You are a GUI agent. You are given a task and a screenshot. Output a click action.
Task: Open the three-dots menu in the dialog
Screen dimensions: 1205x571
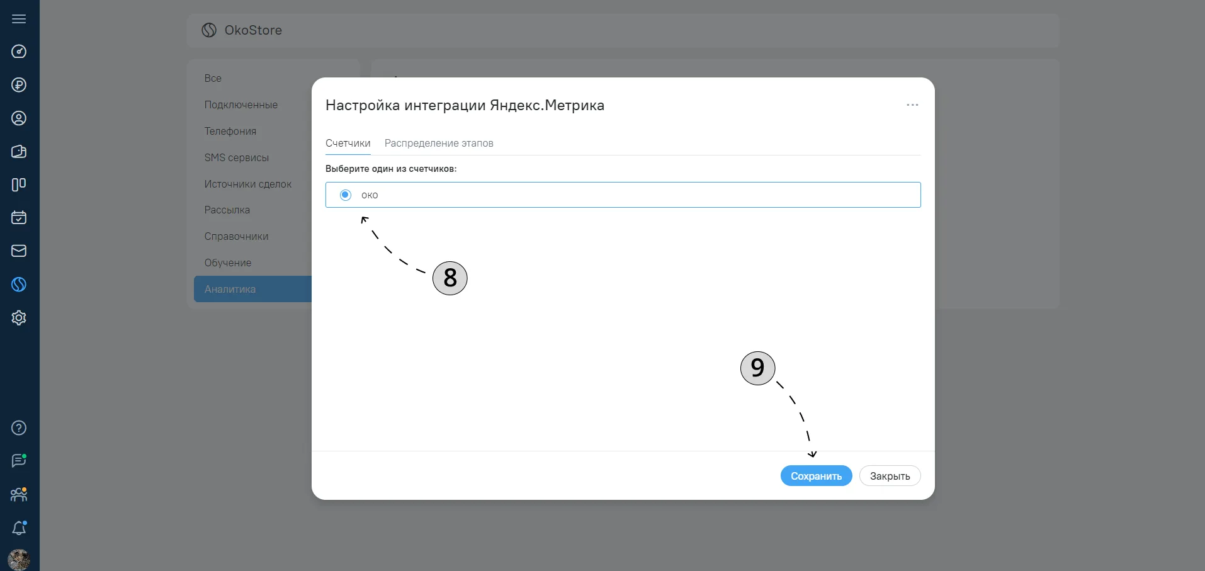(x=912, y=105)
